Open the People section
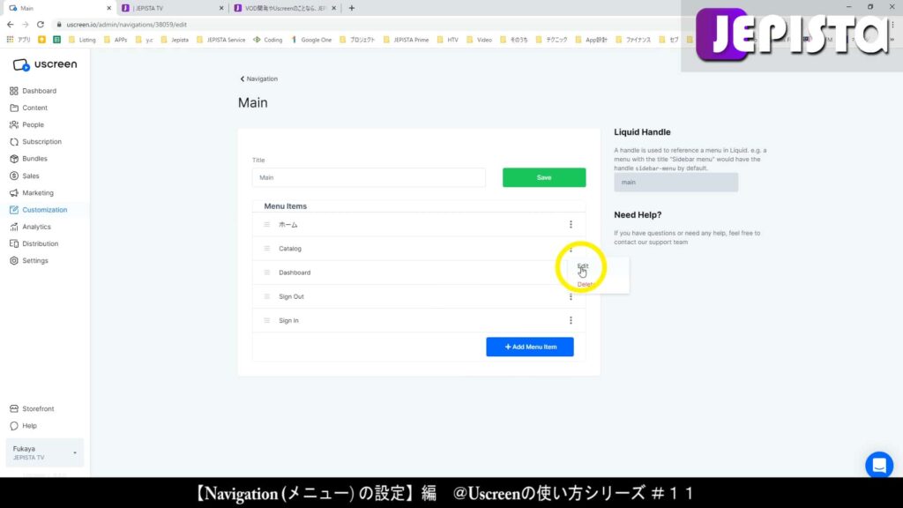903x508 pixels. tap(31, 124)
